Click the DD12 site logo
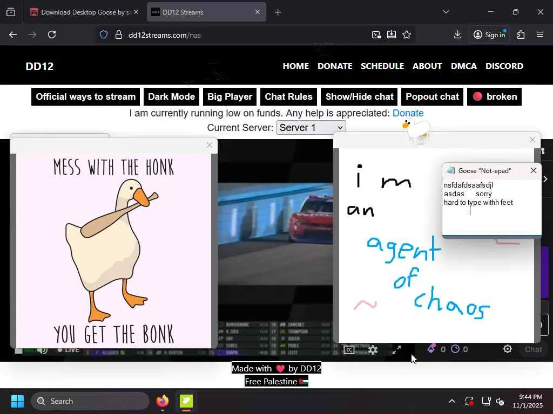 click(39, 66)
